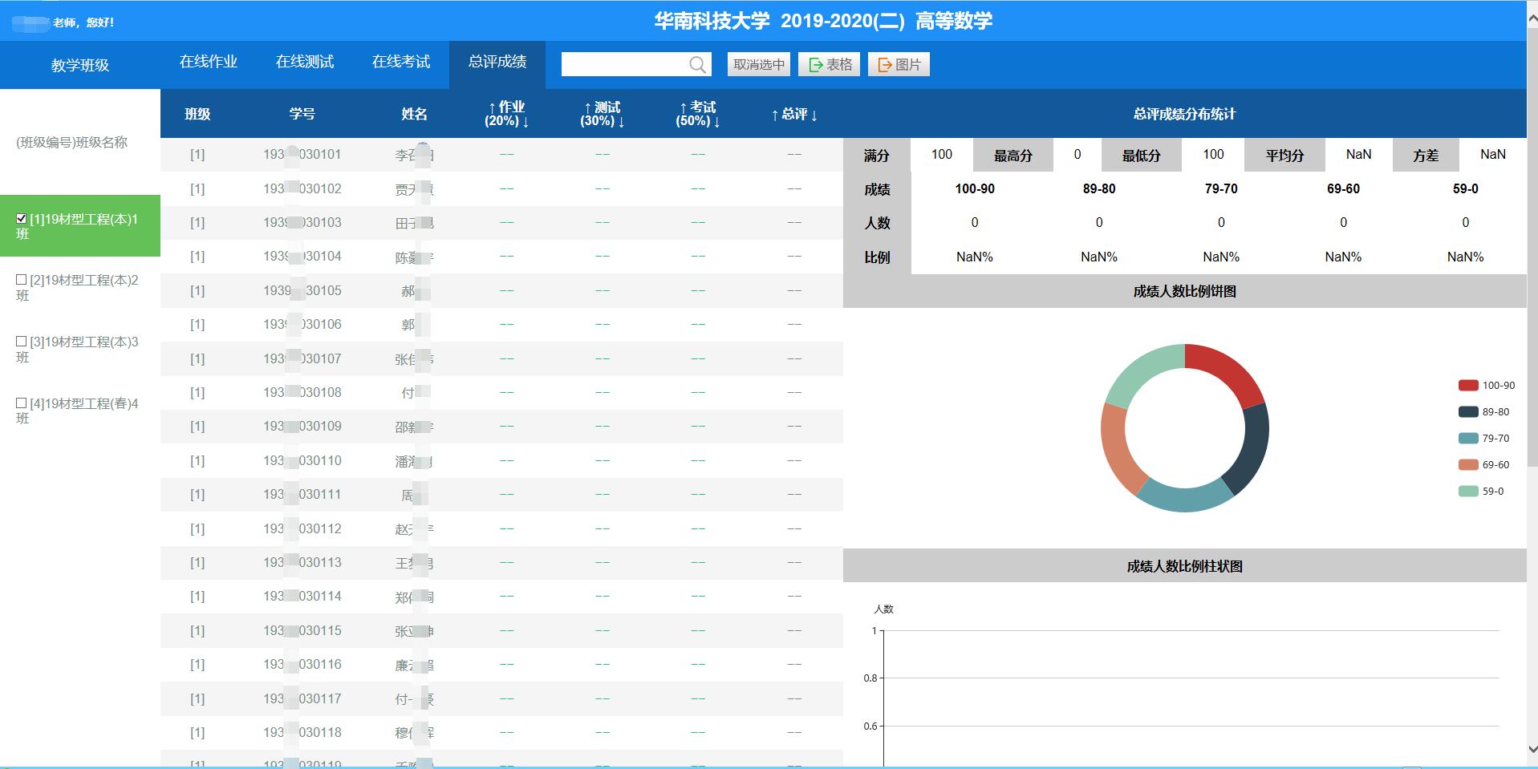The height and width of the screenshot is (769, 1538).
Task: Toggle the 59-0 legend swatch
Action: 1468,492
